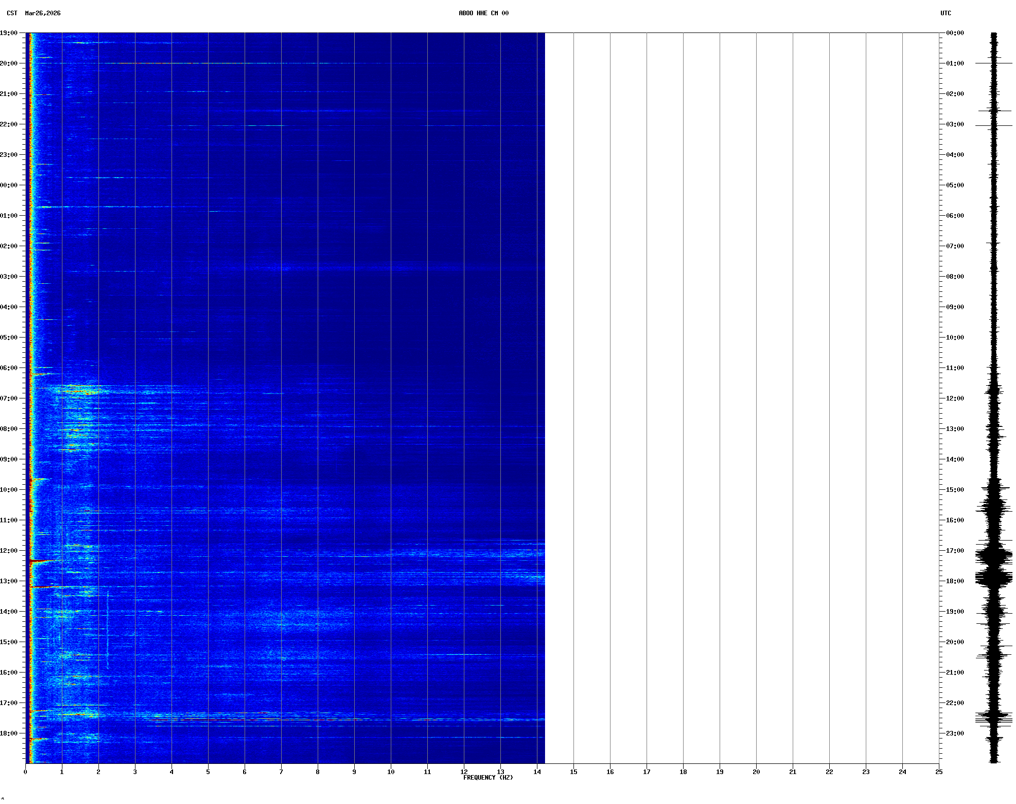Click the 18:00 UTC time tick label
Viewport: 1016px width, 804px height.
coord(955,581)
